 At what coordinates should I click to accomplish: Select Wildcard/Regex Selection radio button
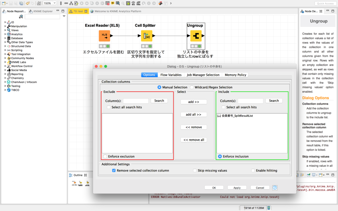pyautogui.click(x=192, y=87)
